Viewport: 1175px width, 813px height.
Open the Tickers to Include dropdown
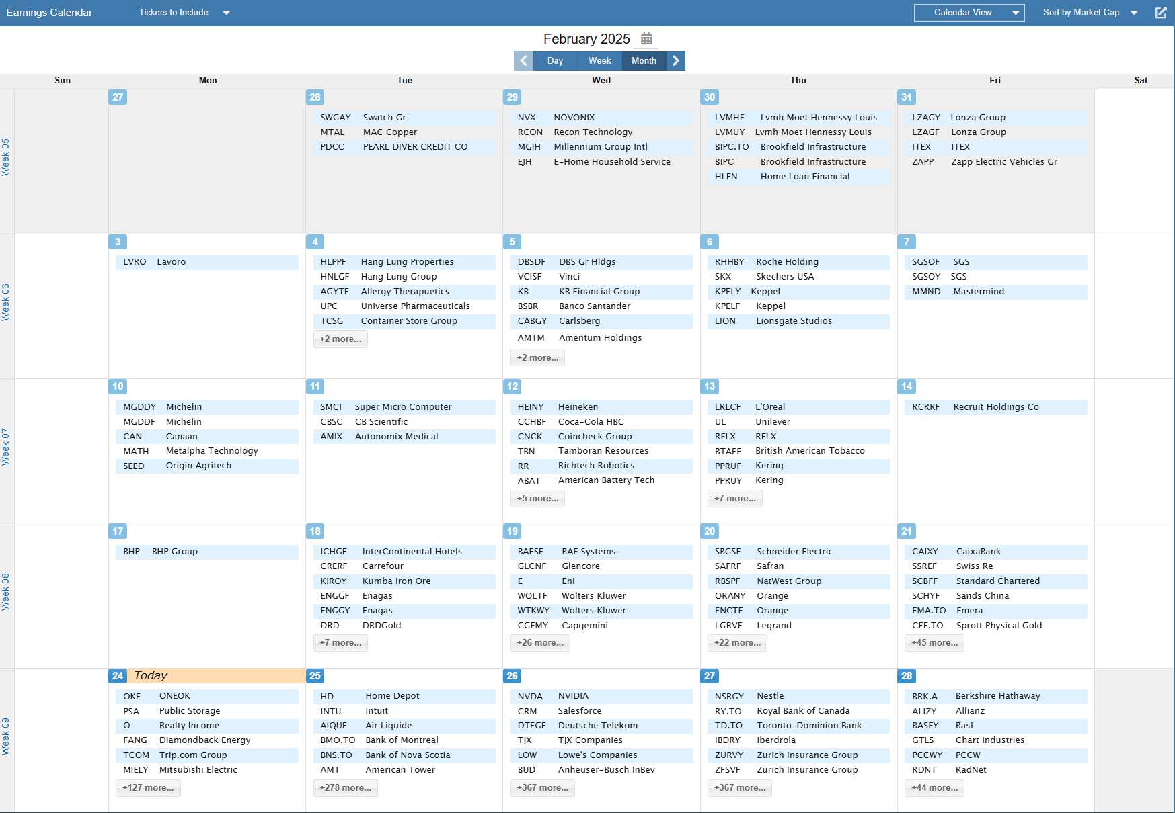[x=184, y=12]
